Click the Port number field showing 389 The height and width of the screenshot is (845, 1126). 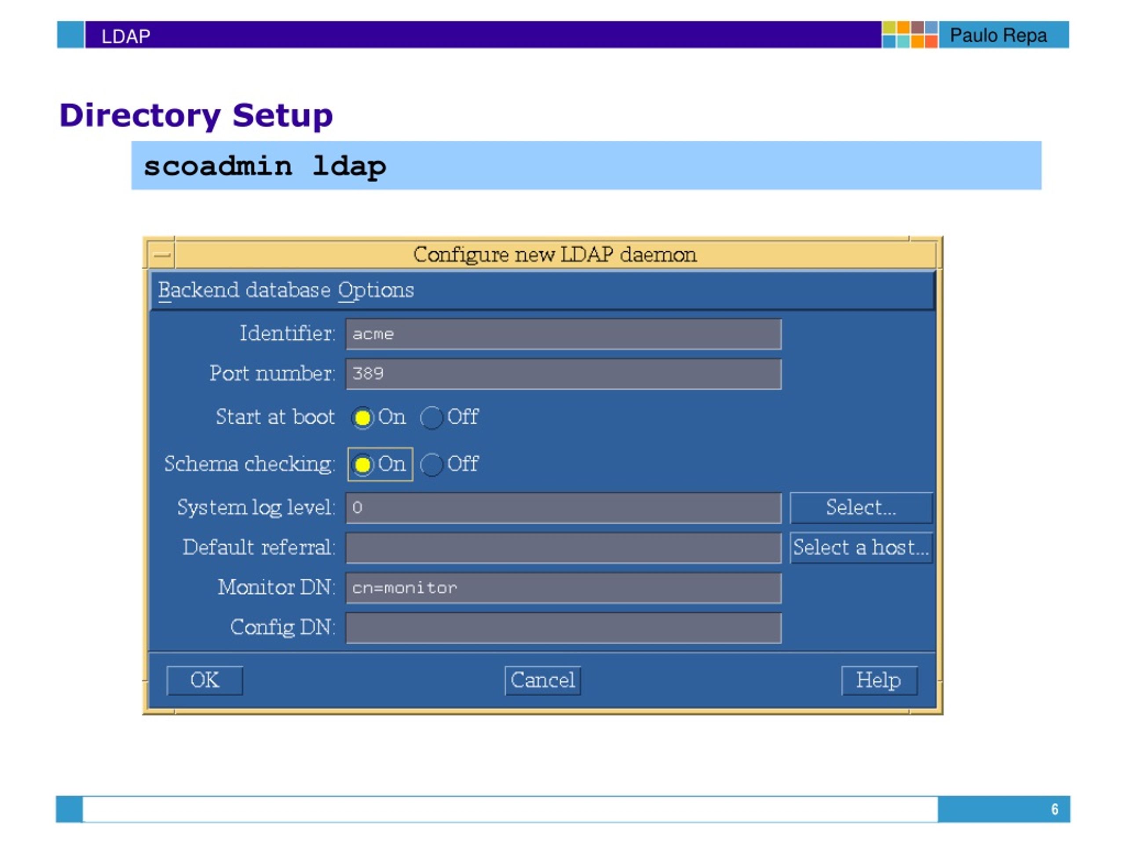click(563, 374)
